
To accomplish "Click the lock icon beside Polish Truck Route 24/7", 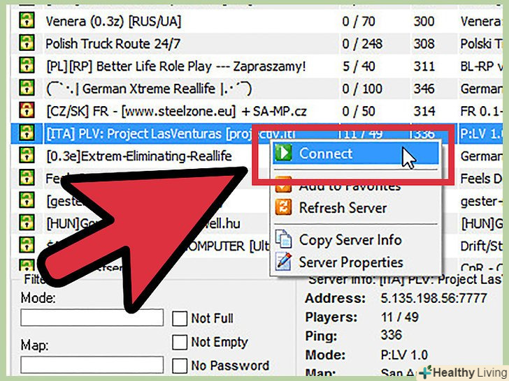I will [x=27, y=43].
